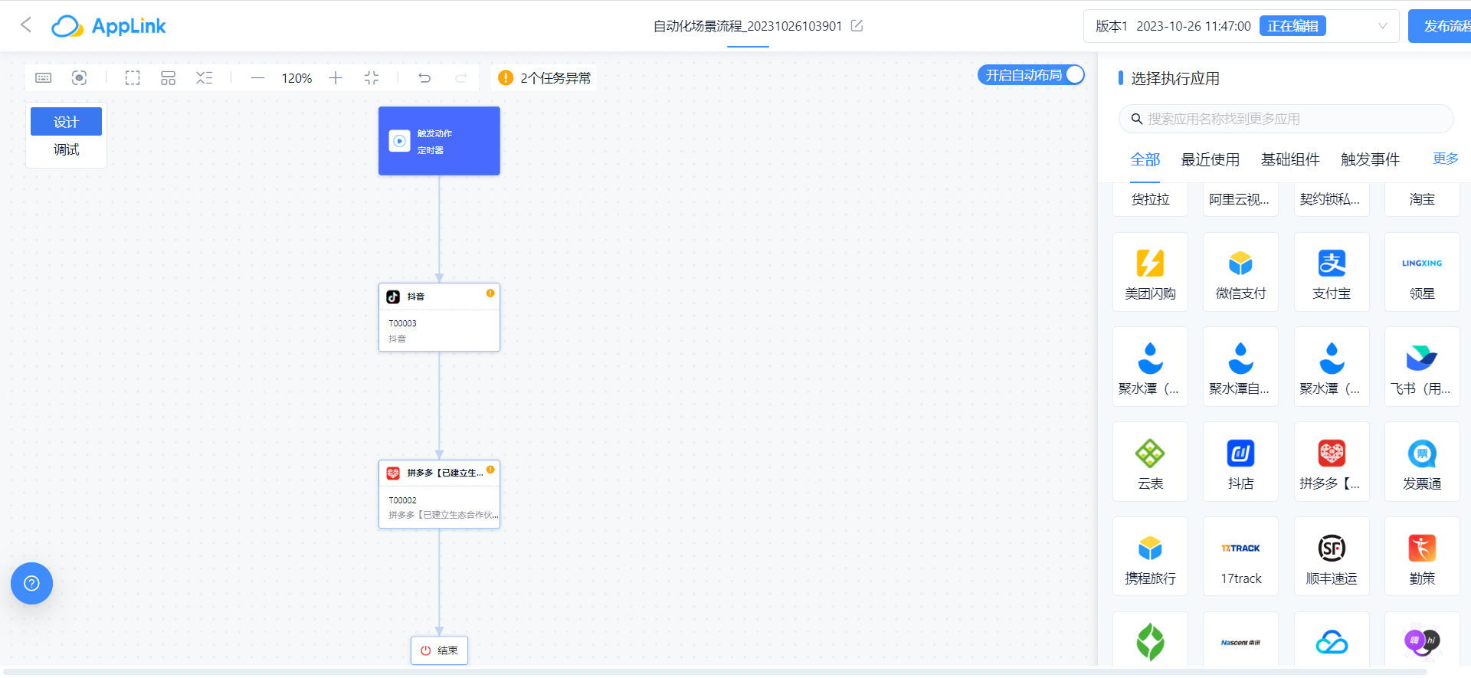Choose the 支付宝 app
Viewport: 1471px width, 678px height.
click(x=1332, y=272)
